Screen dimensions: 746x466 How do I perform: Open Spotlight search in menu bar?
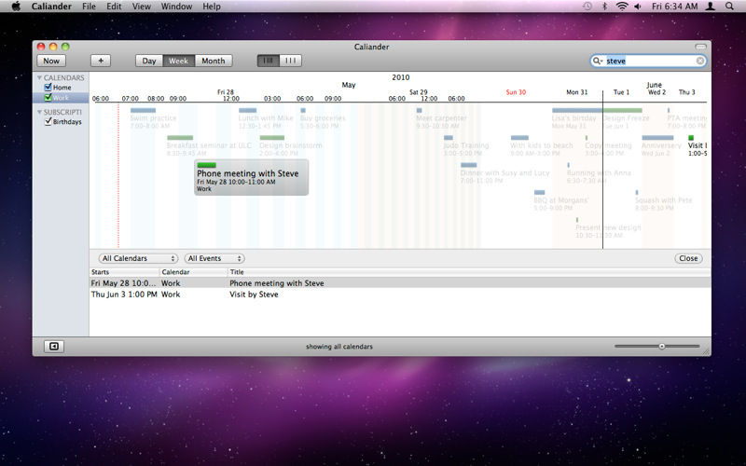tap(729, 7)
